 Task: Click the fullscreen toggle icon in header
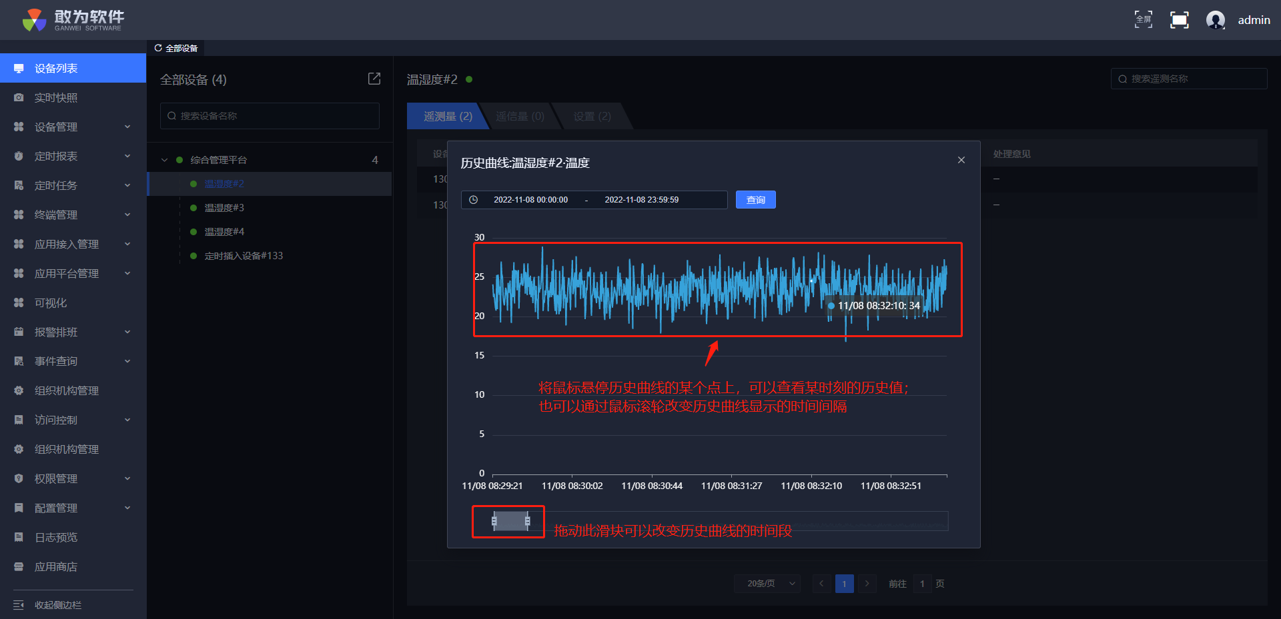click(1179, 20)
